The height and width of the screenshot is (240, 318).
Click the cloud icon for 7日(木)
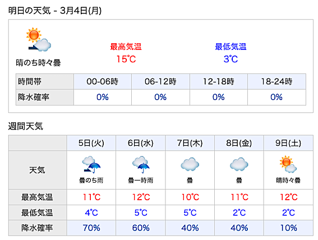190,164
